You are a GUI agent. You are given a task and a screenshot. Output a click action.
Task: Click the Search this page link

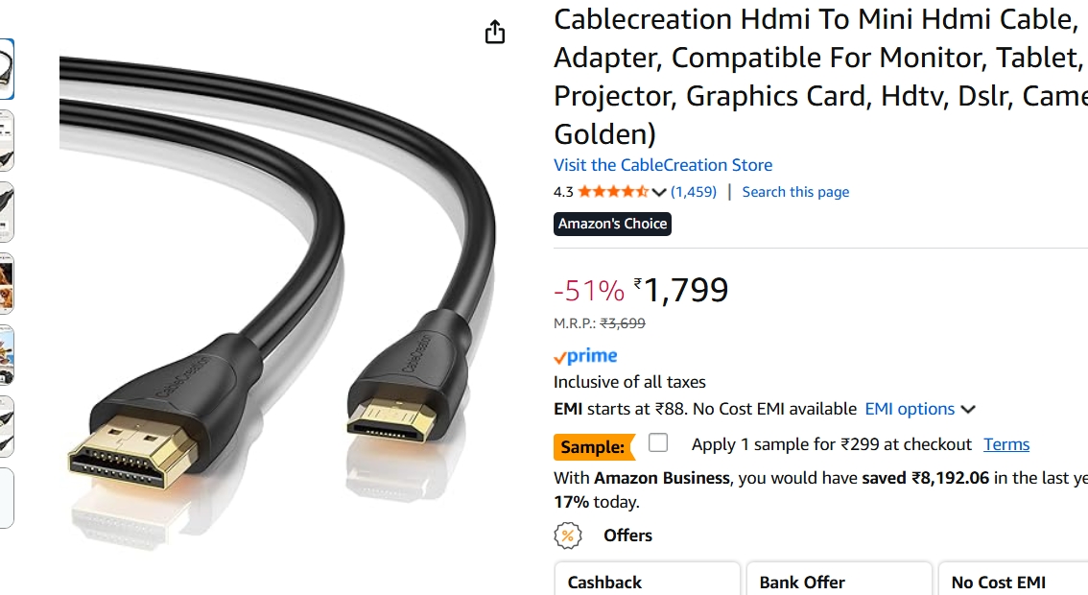click(x=795, y=191)
